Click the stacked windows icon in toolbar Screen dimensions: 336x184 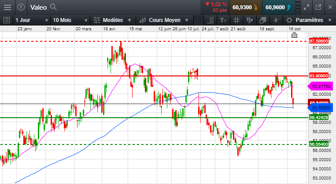[263, 20]
